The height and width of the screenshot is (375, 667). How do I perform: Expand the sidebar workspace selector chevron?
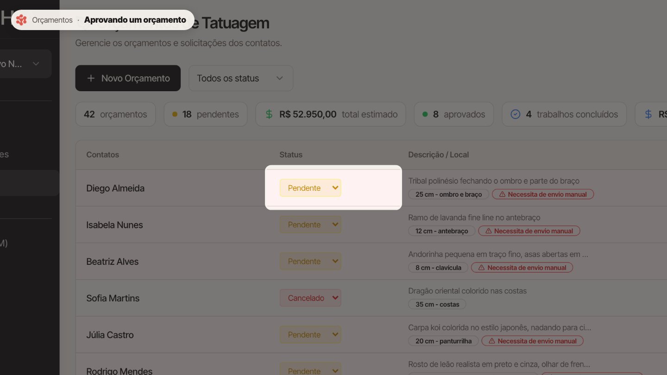pyautogui.click(x=36, y=64)
